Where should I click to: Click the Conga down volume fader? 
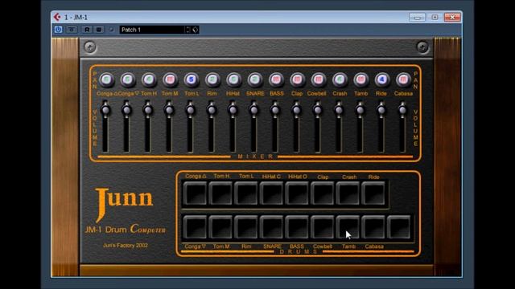(127, 110)
